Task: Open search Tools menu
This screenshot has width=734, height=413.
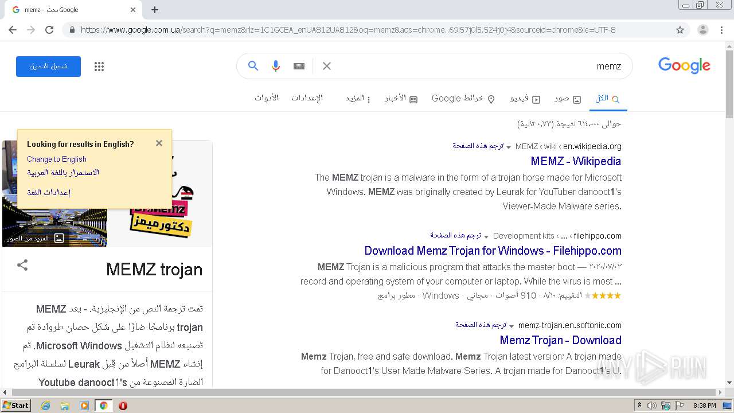Action: click(x=267, y=98)
